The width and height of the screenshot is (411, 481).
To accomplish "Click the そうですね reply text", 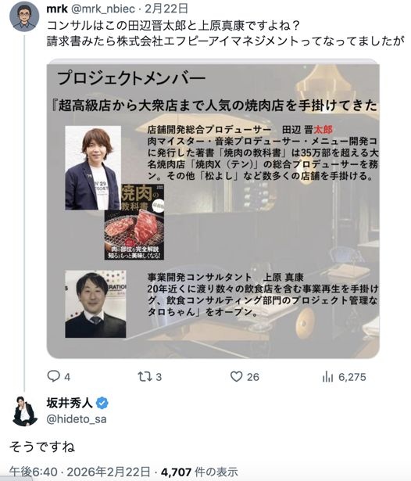I will (x=42, y=447).
